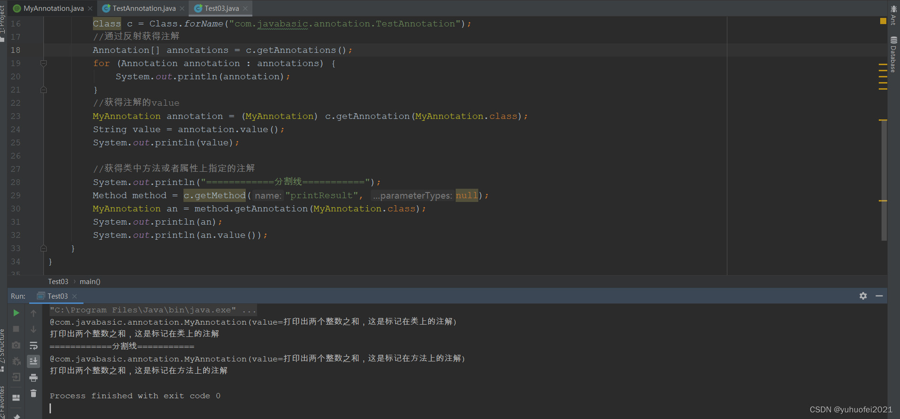The image size is (900, 419).
Task: Click forName on line 16
Action: pos(203,24)
